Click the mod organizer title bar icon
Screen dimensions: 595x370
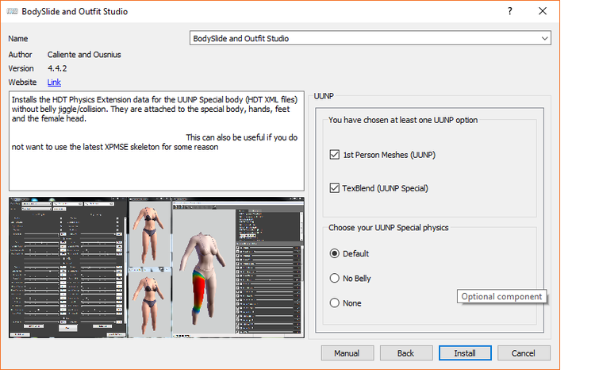[x=12, y=11]
